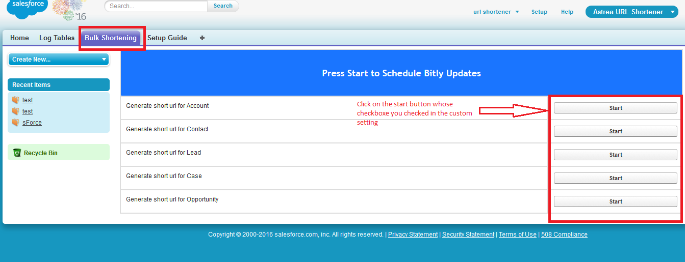Open the Privacy Statement footer link
This screenshot has height=262, width=685.
click(x=413, y=235)
